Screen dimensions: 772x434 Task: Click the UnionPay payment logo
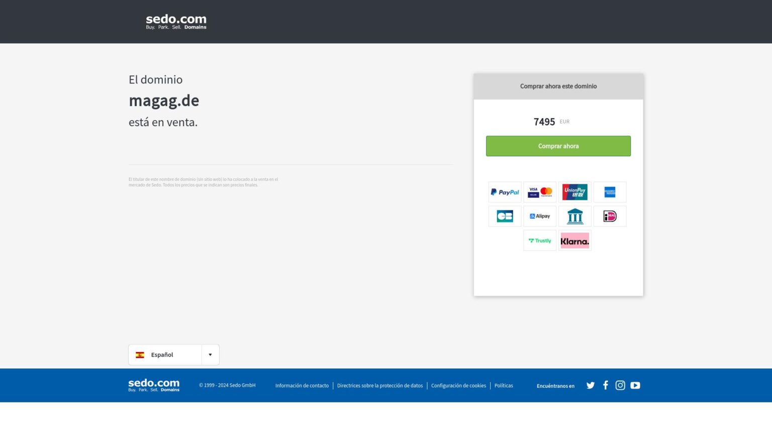point(574,192)
